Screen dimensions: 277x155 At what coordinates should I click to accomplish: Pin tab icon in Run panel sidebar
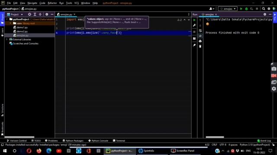(x=194, y=45)
